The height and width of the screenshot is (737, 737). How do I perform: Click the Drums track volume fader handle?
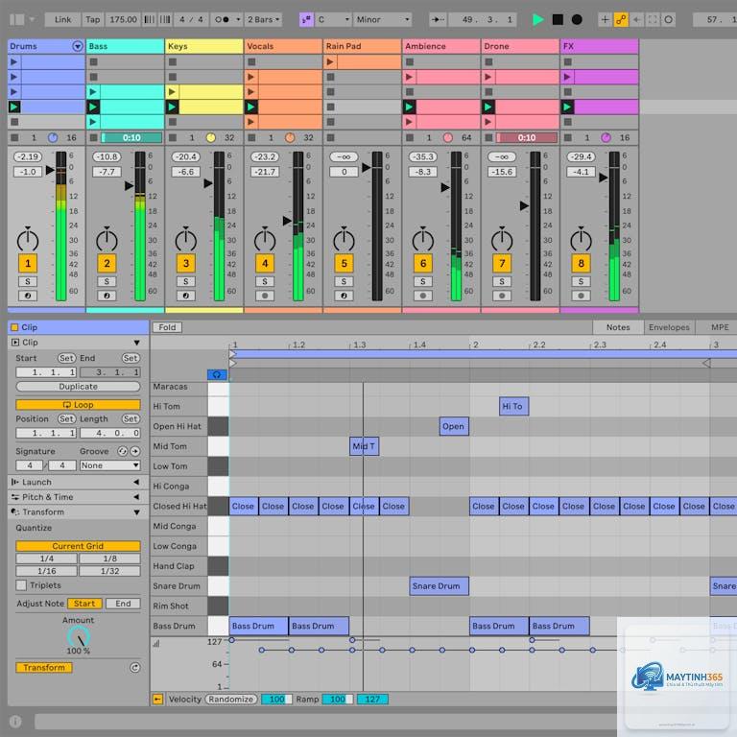[50, 170]
